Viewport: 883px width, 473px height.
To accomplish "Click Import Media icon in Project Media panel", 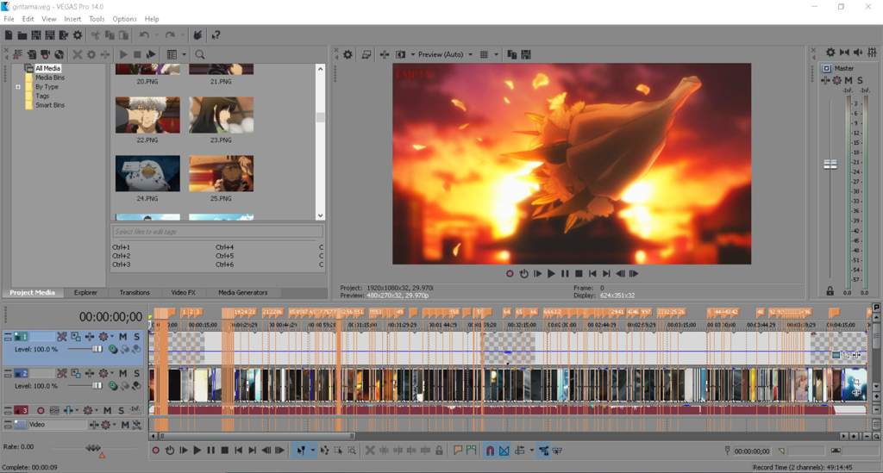I will pos(17,54).
